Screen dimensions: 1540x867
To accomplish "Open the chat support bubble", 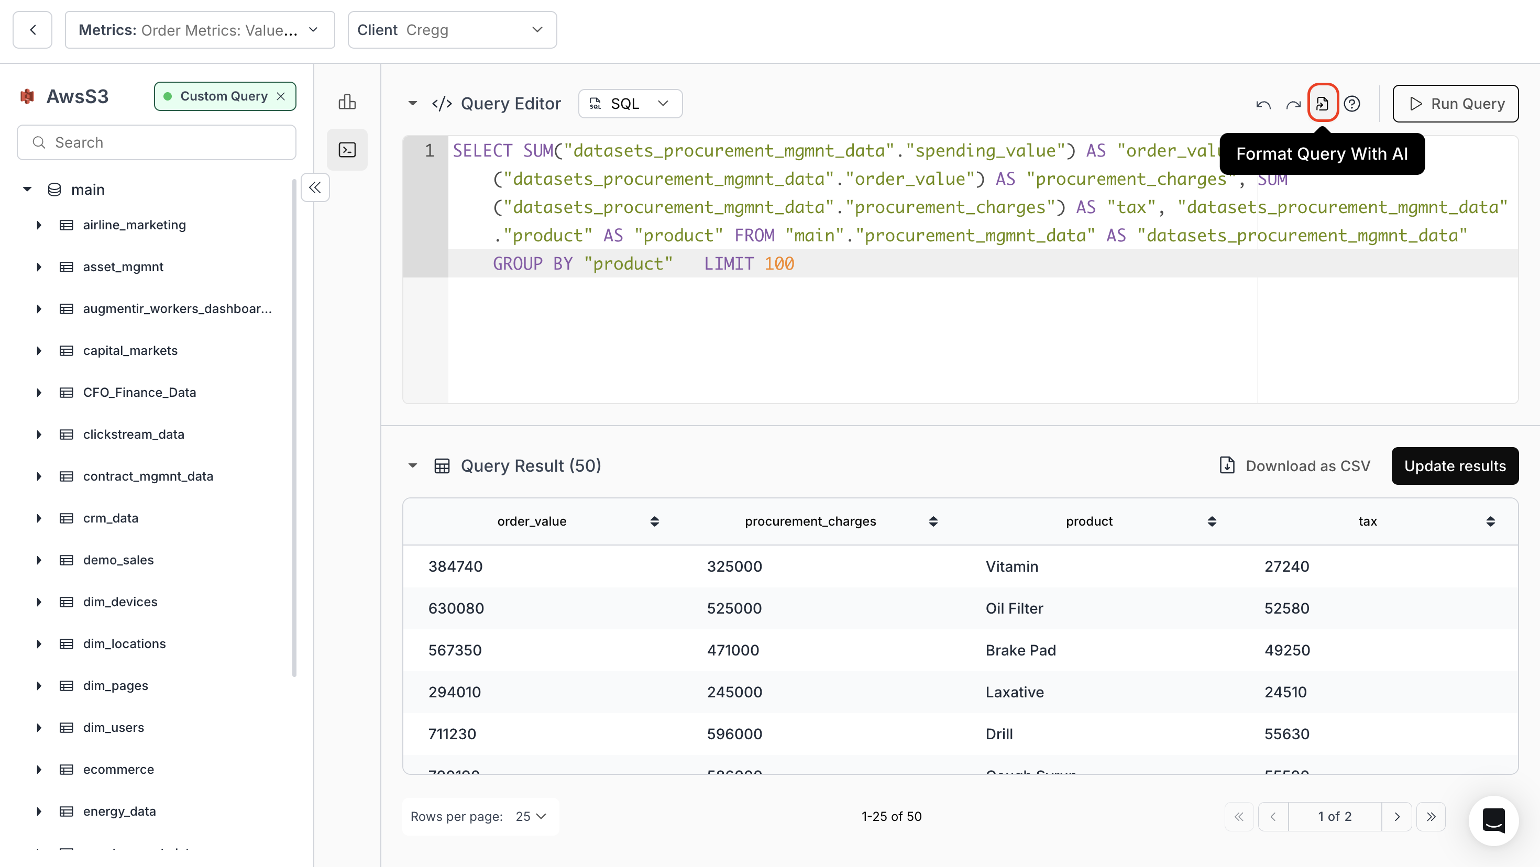I will tap(1493, 821).
